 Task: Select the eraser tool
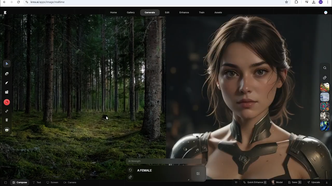click(7, 111)
